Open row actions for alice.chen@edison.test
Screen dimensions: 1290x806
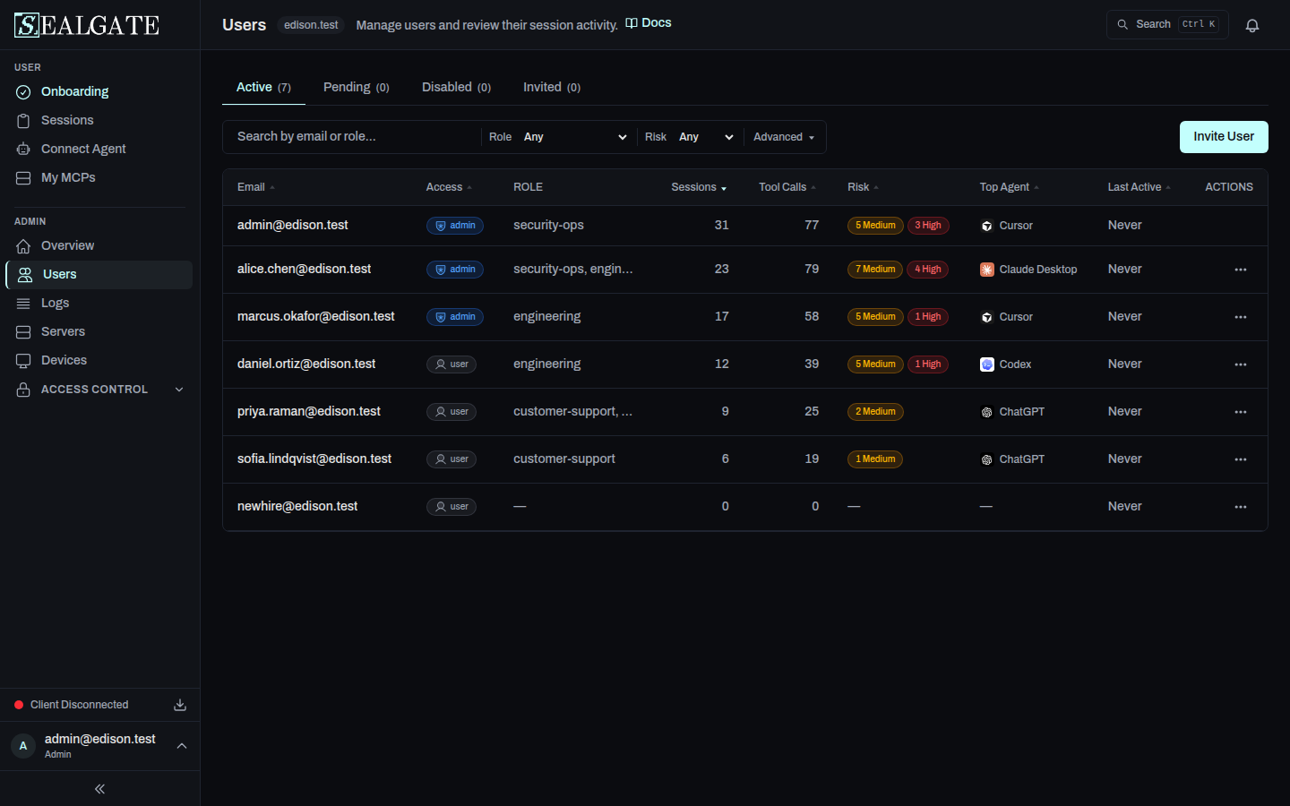click(1241, 270)
